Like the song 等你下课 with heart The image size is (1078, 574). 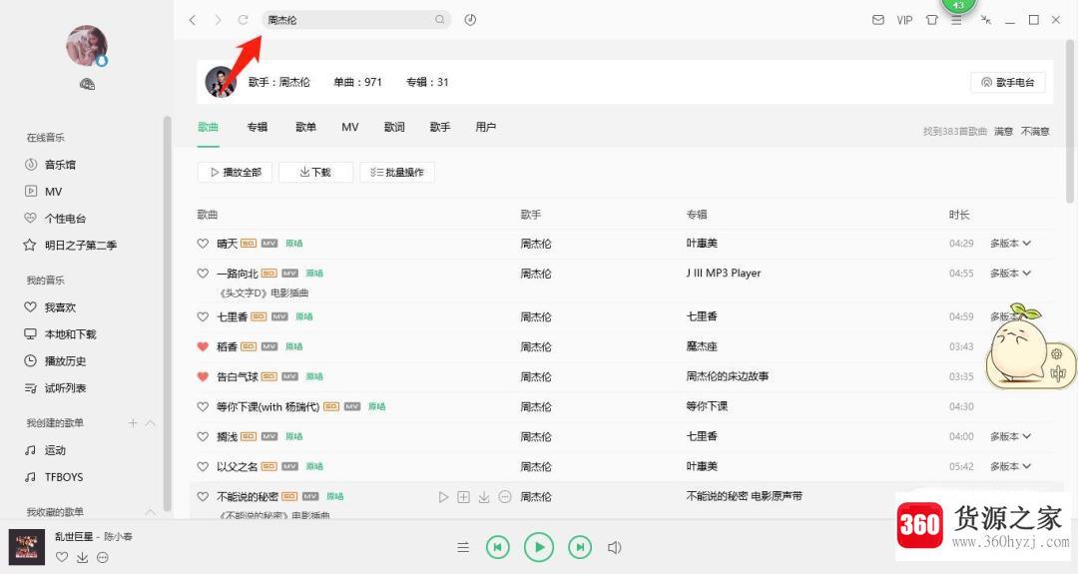point(203,406)
